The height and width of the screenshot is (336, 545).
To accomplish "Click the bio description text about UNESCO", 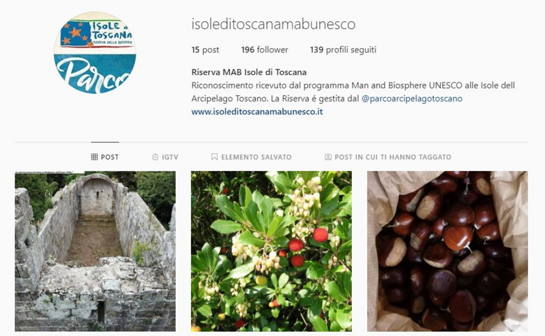I will coord(353,91).
